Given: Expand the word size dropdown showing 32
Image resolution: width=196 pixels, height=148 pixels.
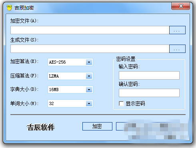Looking at the screenshot, I should pos(89,103).
